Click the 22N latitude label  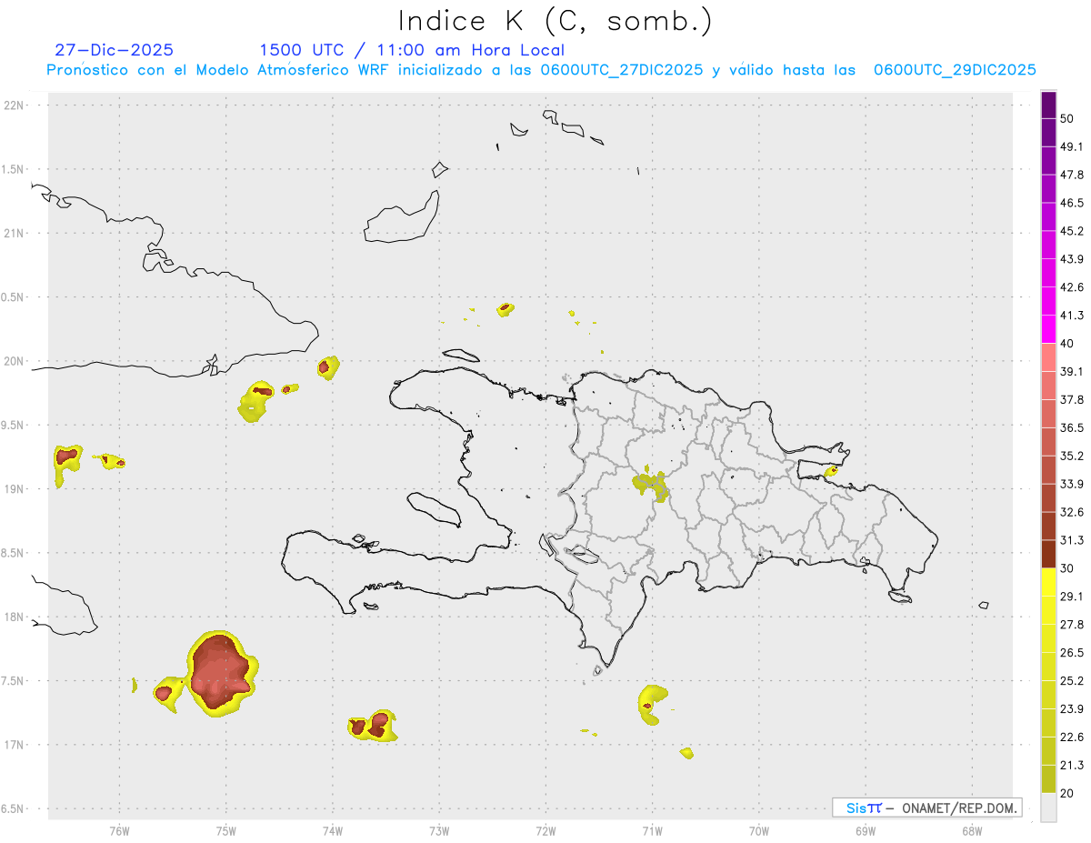15,105
